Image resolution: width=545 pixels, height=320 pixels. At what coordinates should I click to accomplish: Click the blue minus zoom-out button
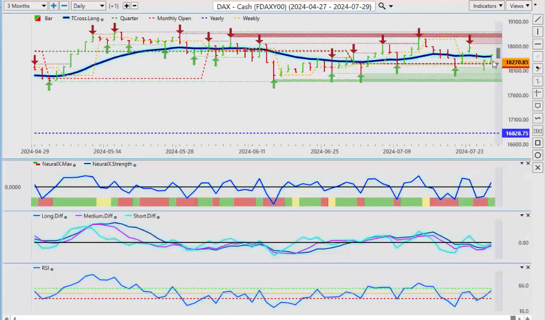64,6
